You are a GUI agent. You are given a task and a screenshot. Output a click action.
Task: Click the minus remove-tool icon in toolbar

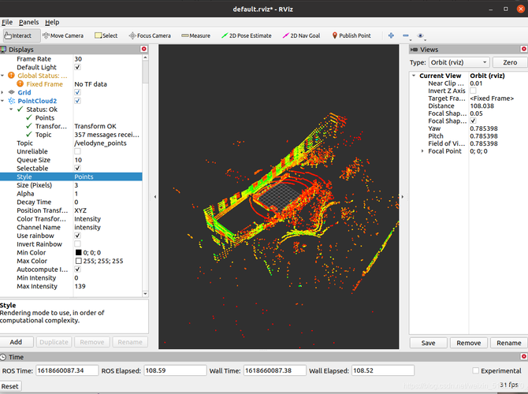405,35
